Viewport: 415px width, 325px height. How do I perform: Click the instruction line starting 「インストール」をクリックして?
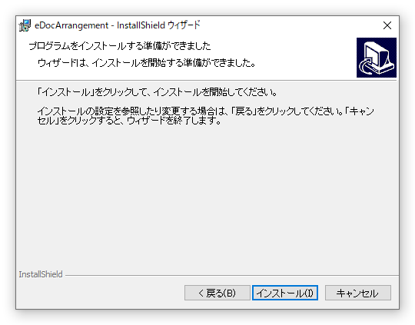point(157,92)
